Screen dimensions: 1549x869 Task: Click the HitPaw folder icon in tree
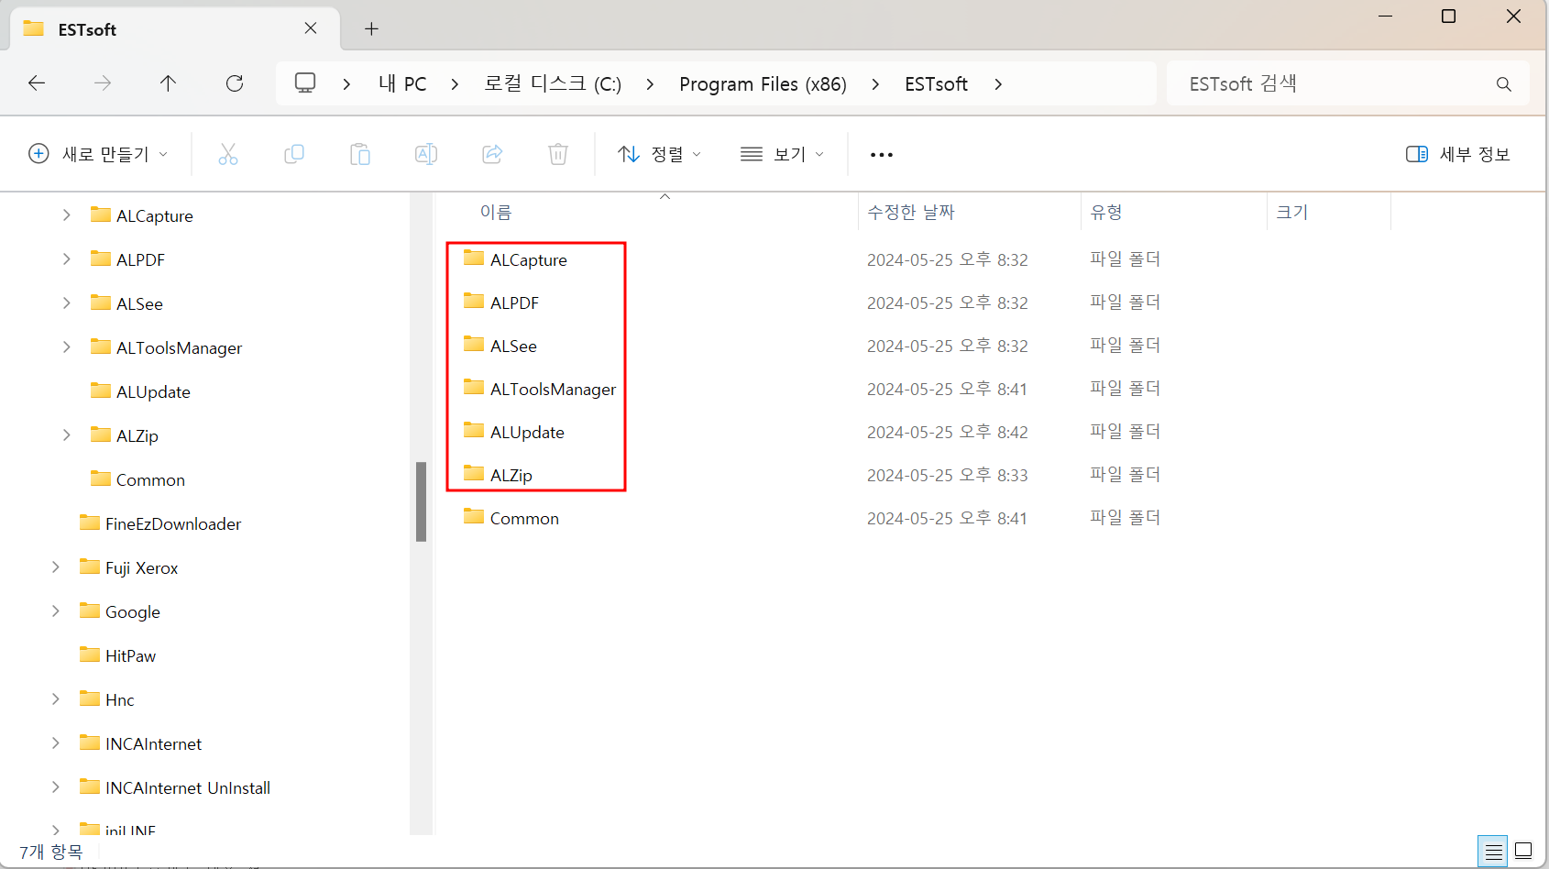[x=90, y=654]
